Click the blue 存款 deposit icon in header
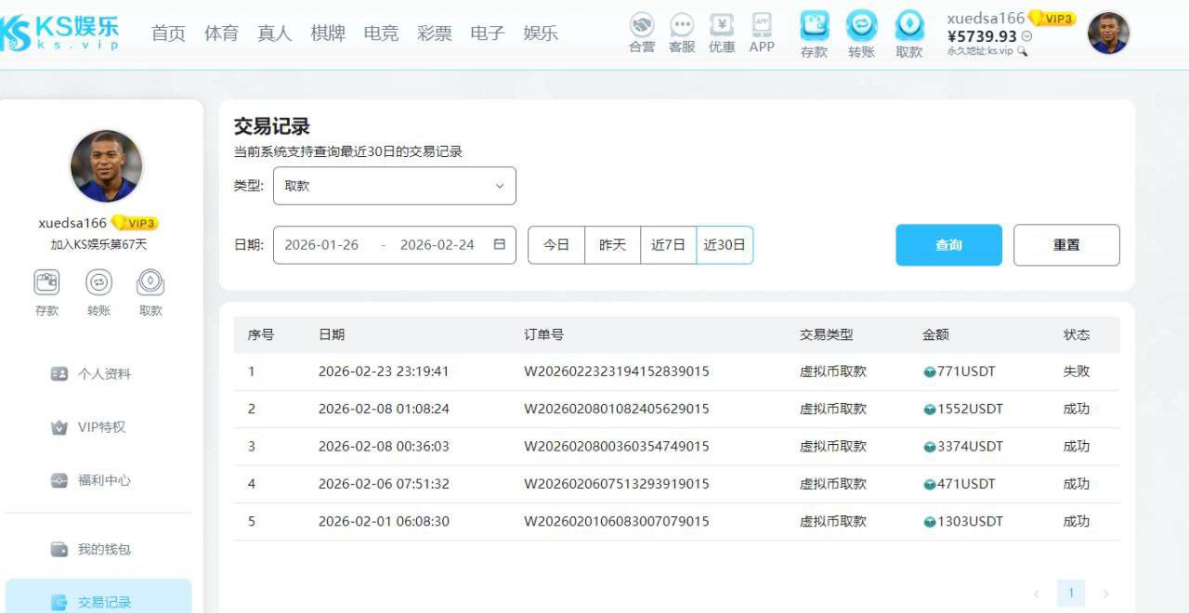This screenshot has height=613, width=1189. click(814, 26)
